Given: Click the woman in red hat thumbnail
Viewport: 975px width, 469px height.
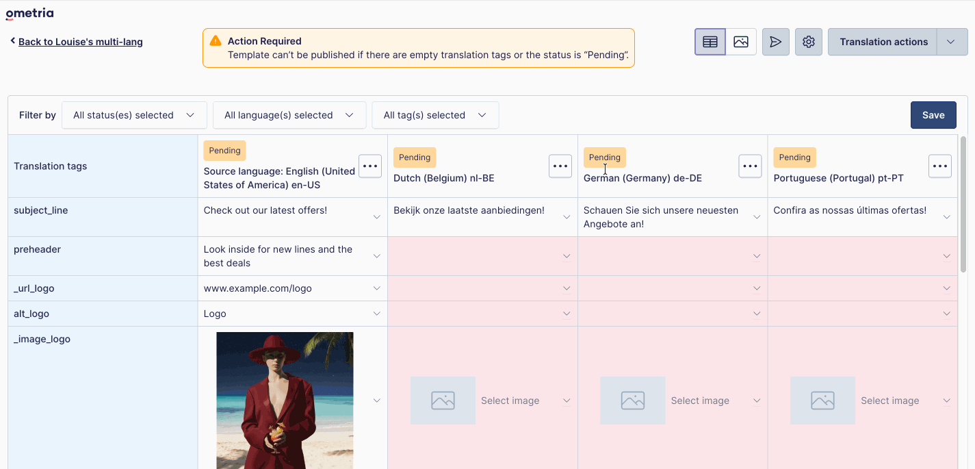Looking at the screenshot, I should click(x=285, y=401).
